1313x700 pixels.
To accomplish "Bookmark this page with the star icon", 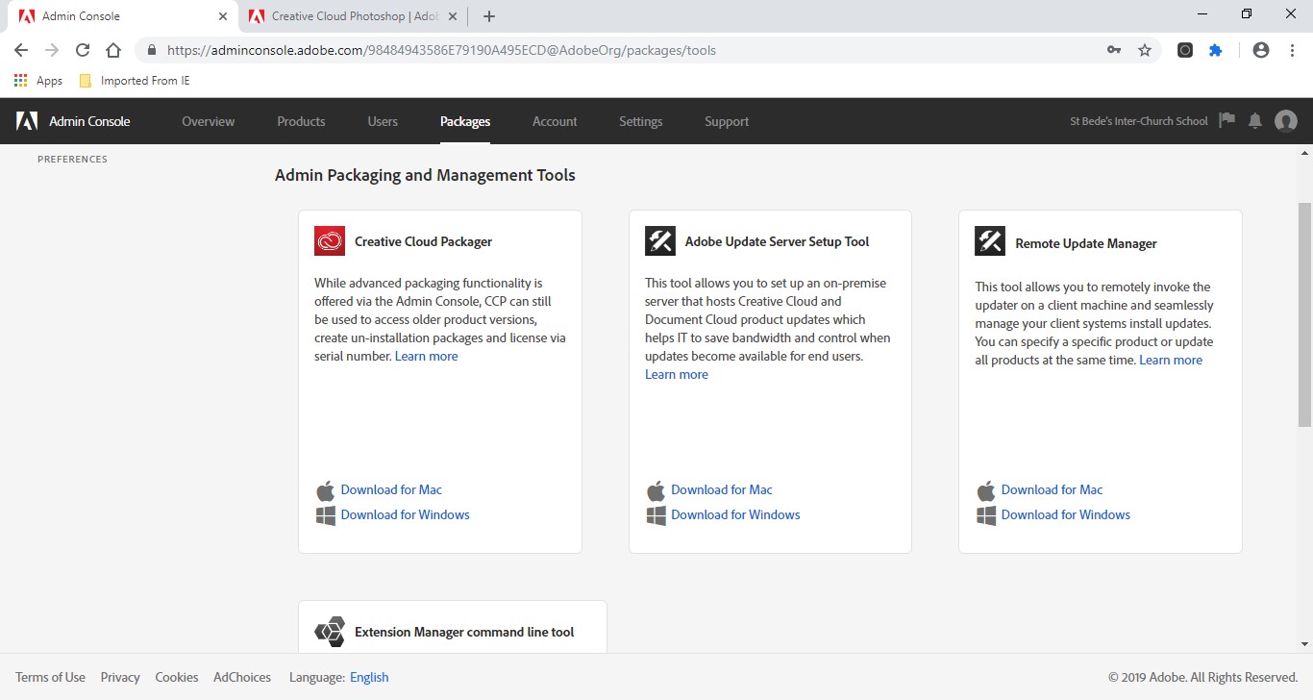I will point(1144,50).
